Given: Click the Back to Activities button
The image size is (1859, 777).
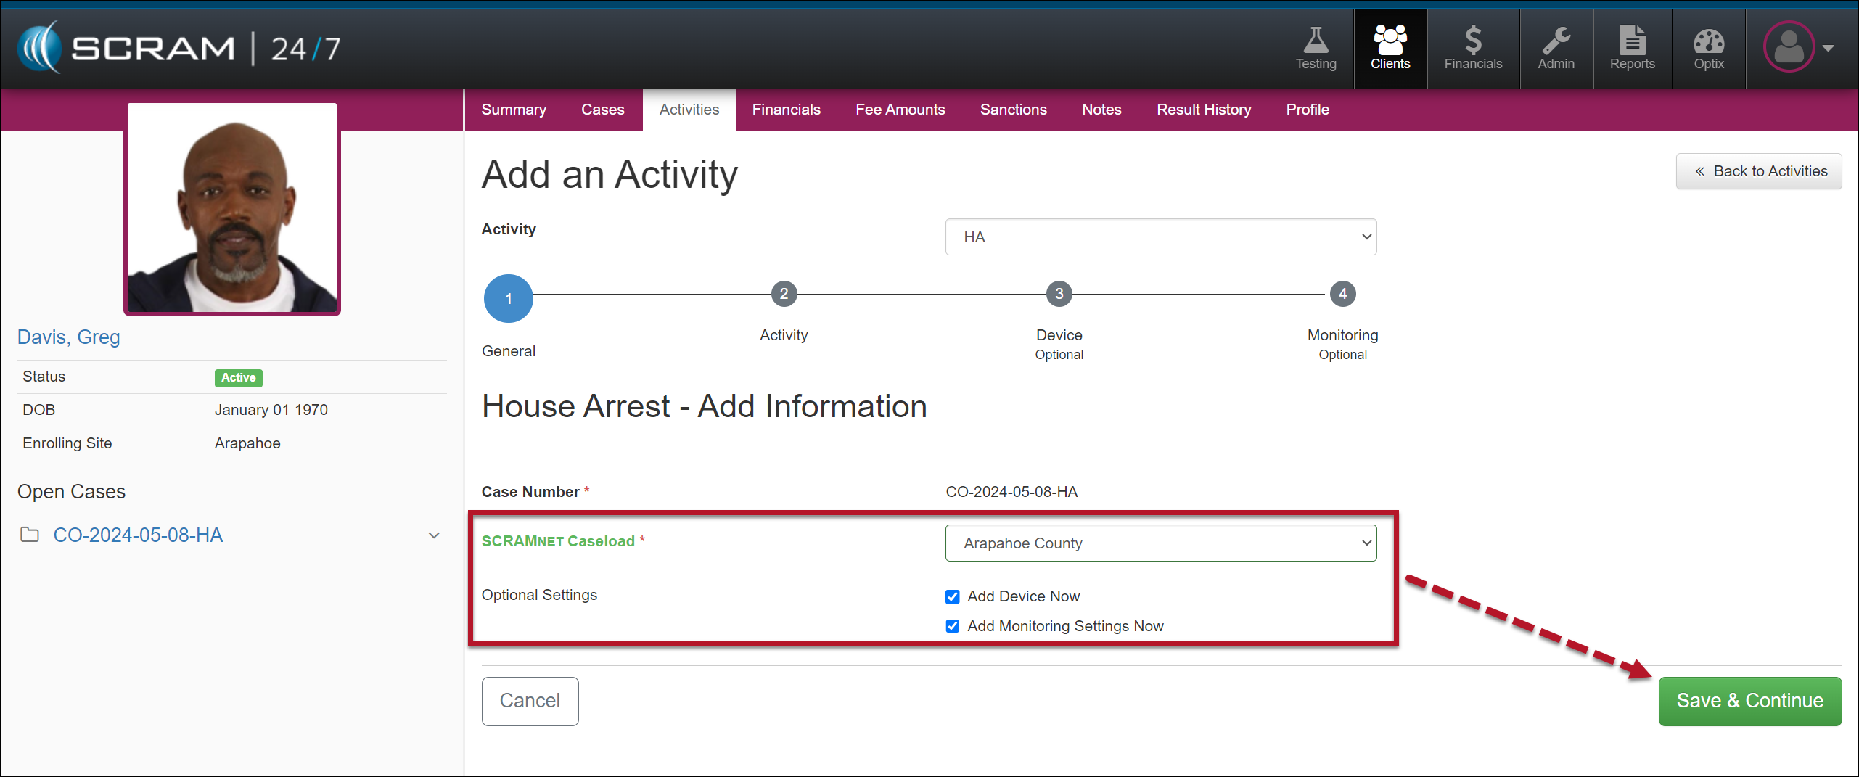Looking at the screenshot, I should [x=1758, y=171].
